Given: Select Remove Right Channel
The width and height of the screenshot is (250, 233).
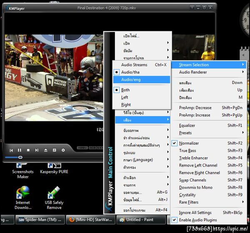Looking at the screenshot, I should pos(209,173).
